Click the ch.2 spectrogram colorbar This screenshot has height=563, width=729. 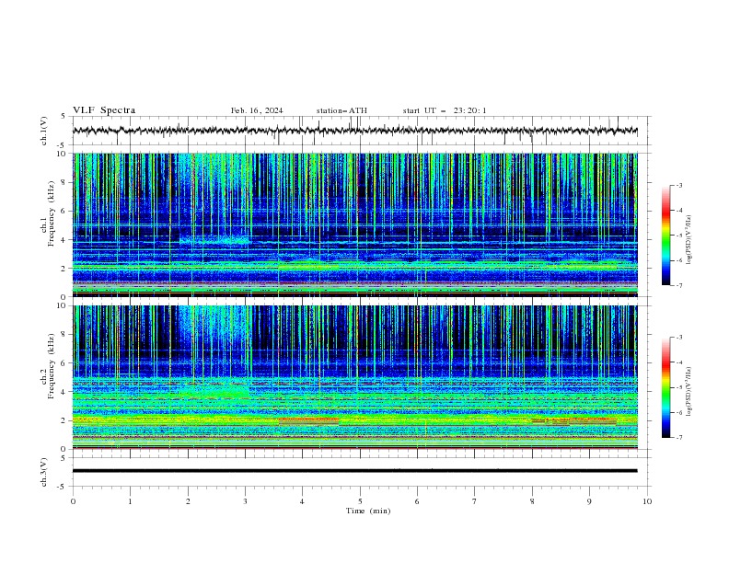665,387
